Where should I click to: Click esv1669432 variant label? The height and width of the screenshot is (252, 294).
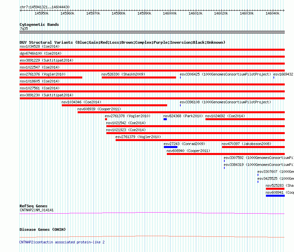283,74
